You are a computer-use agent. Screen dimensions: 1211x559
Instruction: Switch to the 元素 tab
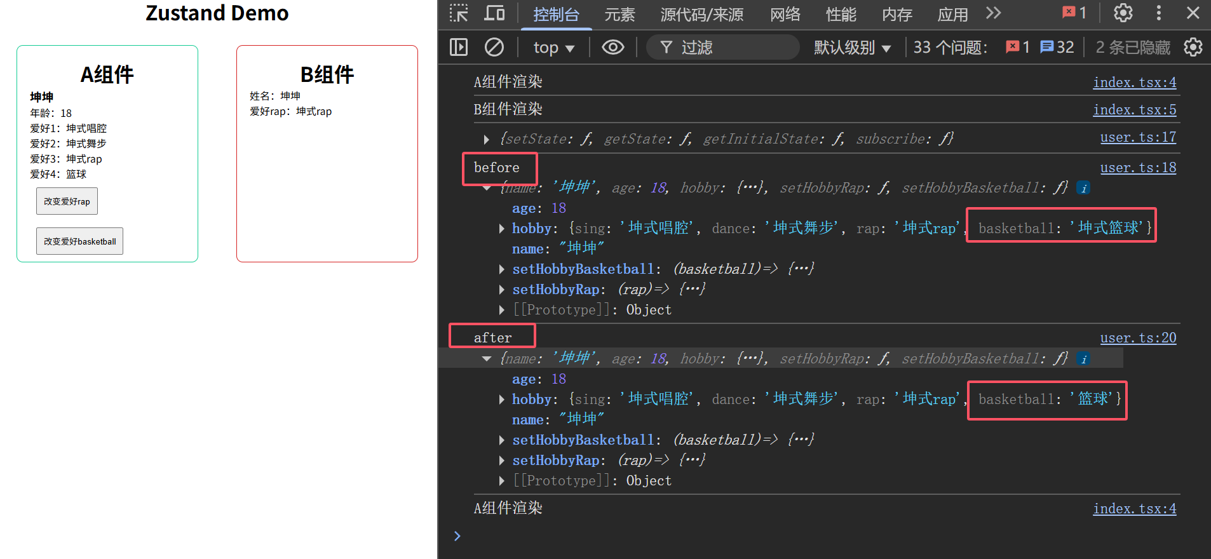pos(620,15)
